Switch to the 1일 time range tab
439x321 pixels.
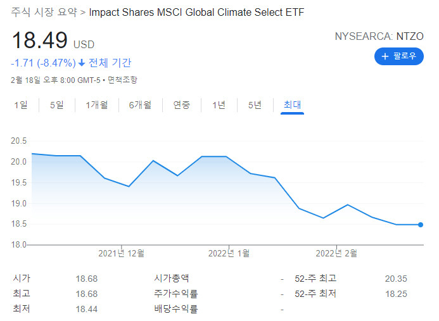pyautogui.click(x=21, y=105)
